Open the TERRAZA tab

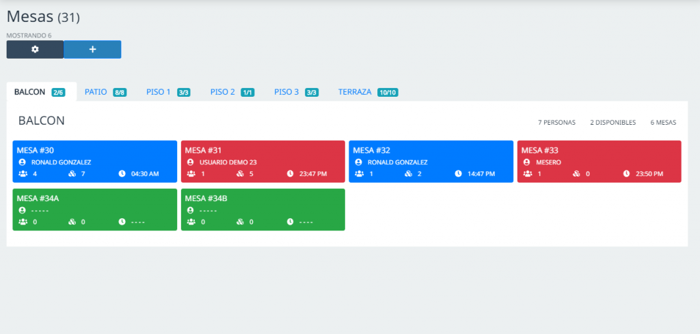point(355,92)
